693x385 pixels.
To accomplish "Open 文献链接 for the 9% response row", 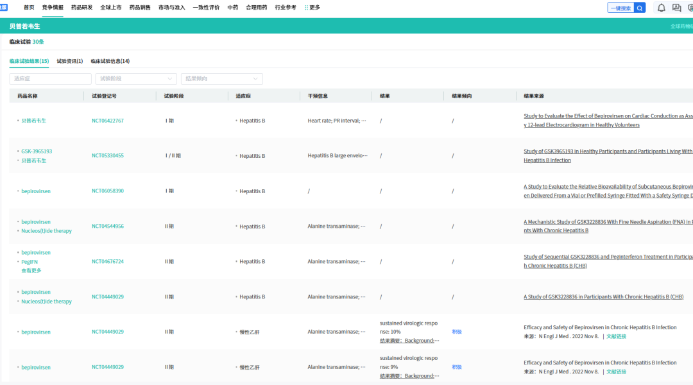I will pyautogui.click(x=616, y=372).
